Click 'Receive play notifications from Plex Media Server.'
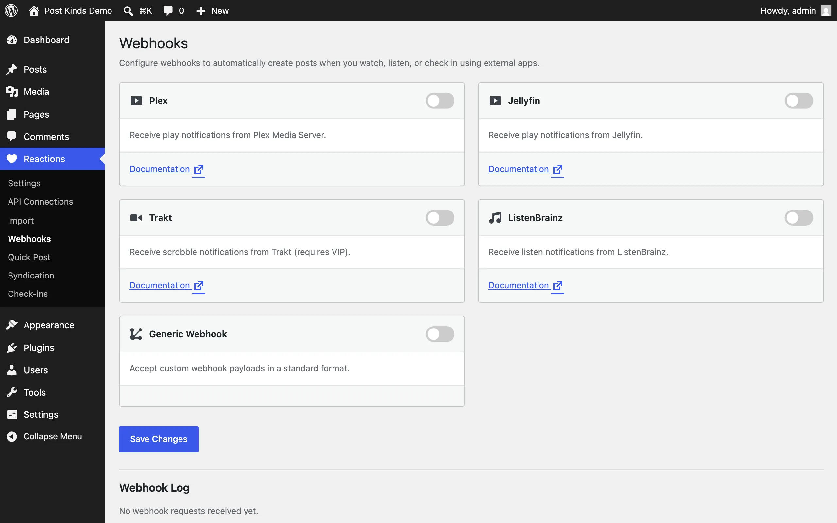The height and width of the screenshot is (523, 837). pos(228,135)
